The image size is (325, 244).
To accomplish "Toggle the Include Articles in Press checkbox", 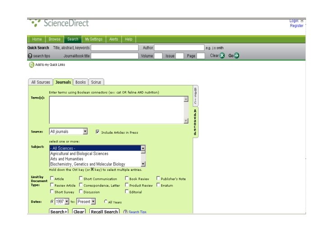I will coord(97,132).
